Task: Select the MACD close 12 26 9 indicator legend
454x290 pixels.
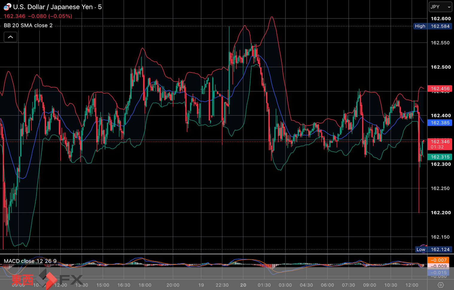Action: [30, 261]
